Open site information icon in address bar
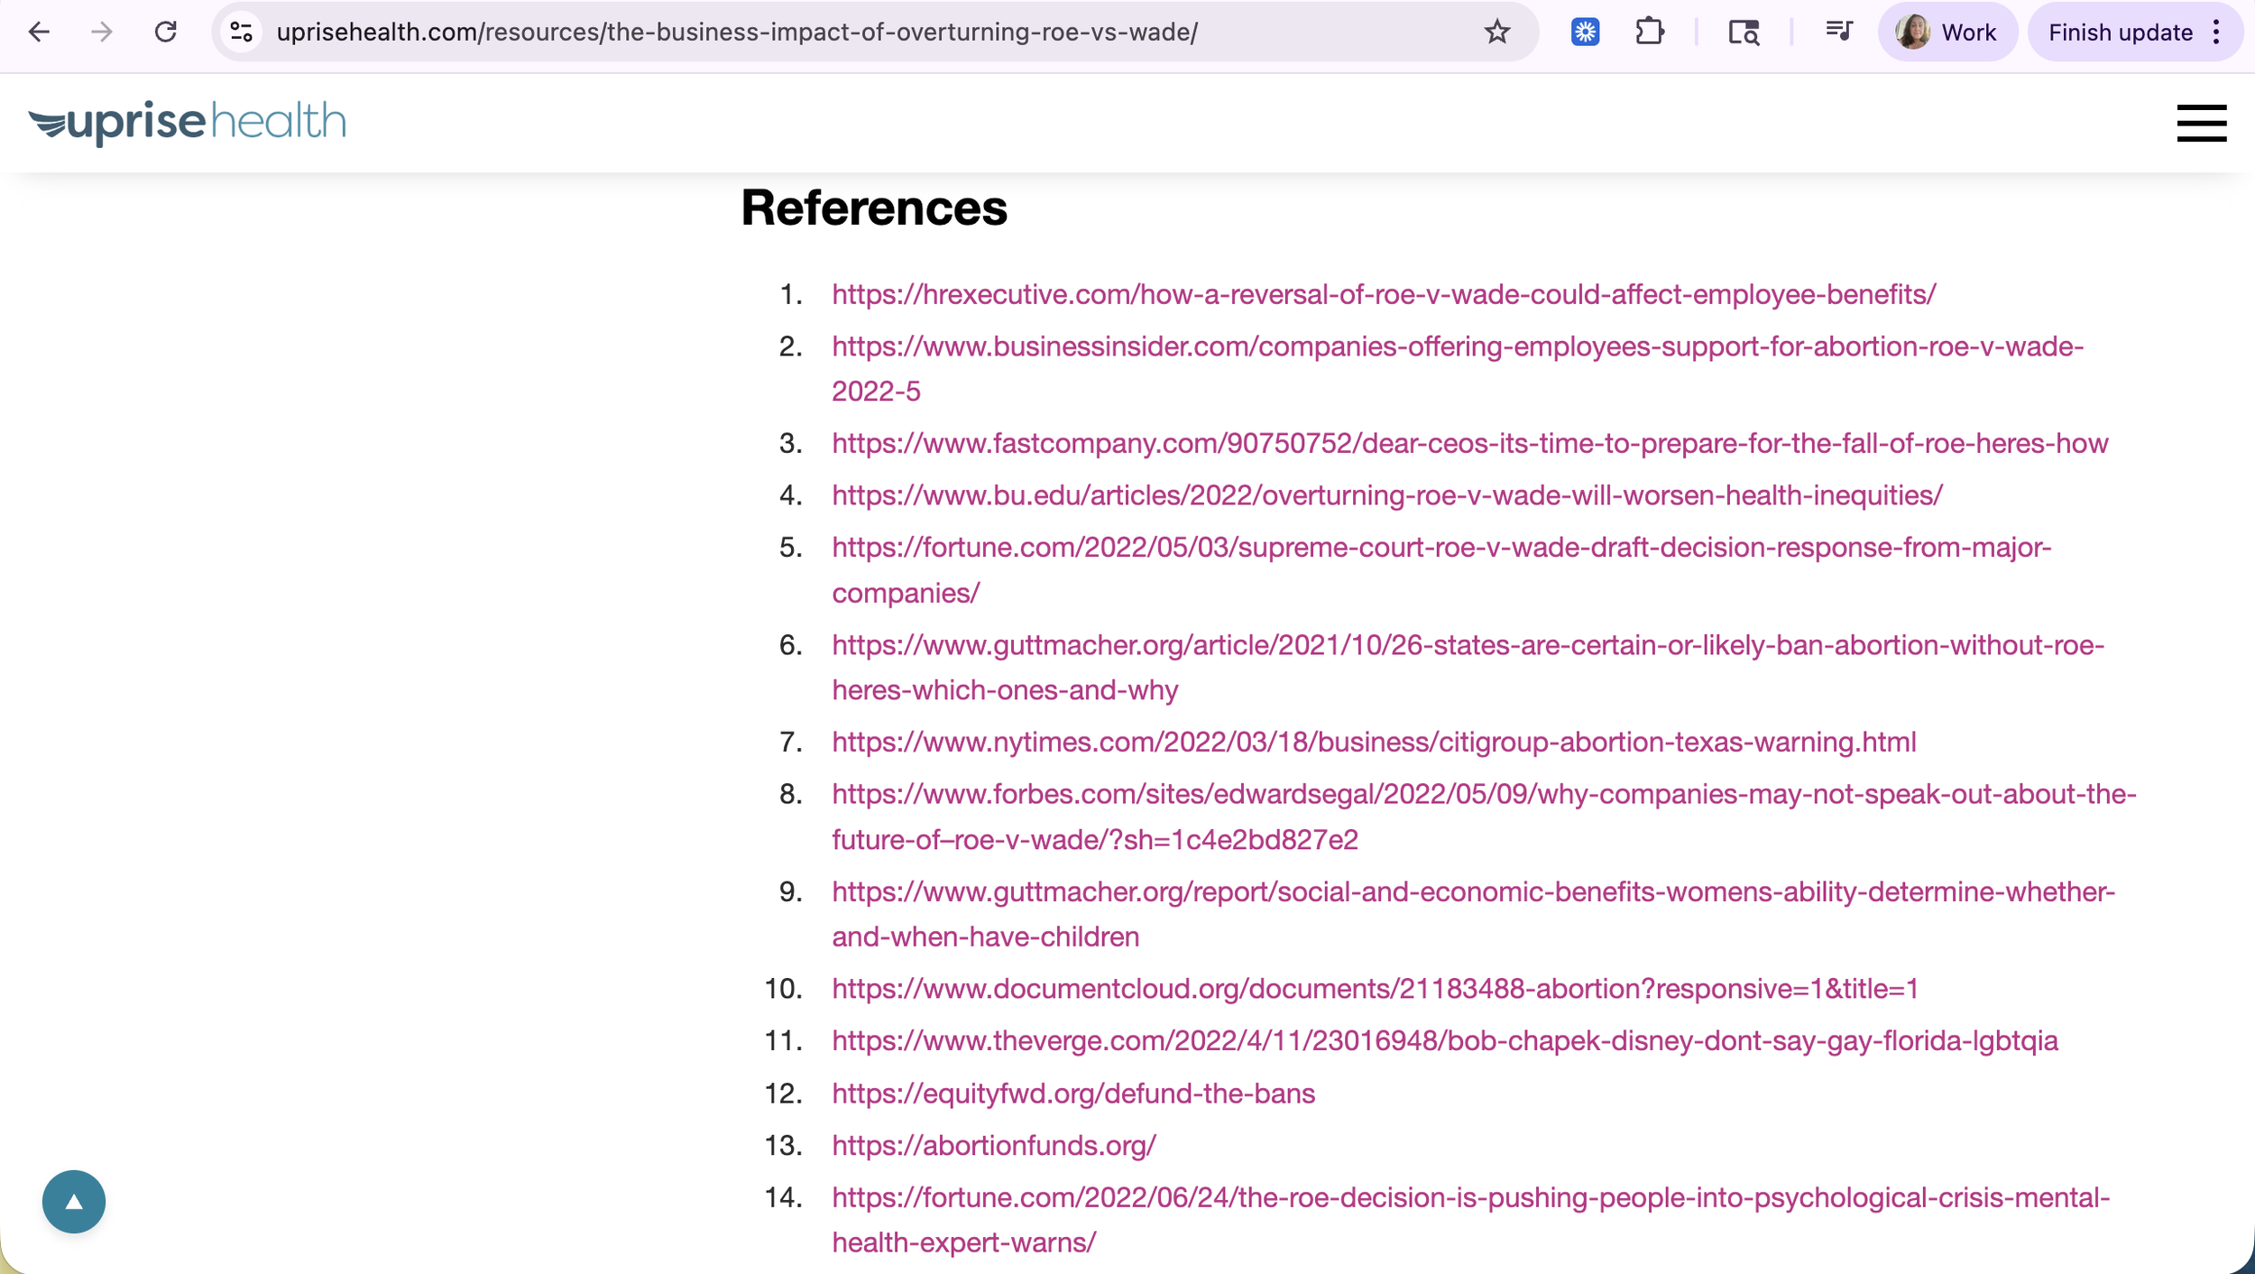The image size is (2255, 1274). 241,32
